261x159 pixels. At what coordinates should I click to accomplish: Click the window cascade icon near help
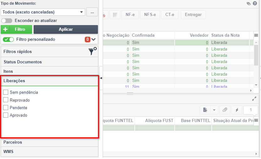pos(248,3)
